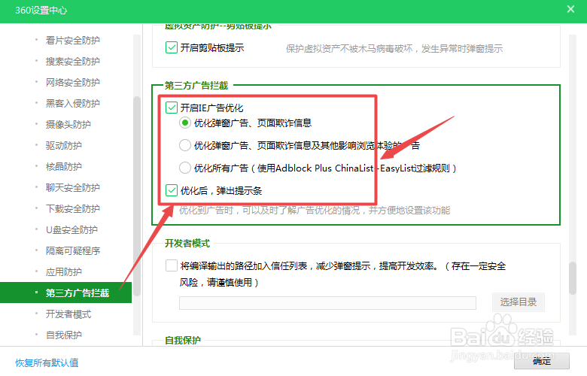Click the clipboard protection description text
This screenshot has width=587, height=376.
[394, 48]
